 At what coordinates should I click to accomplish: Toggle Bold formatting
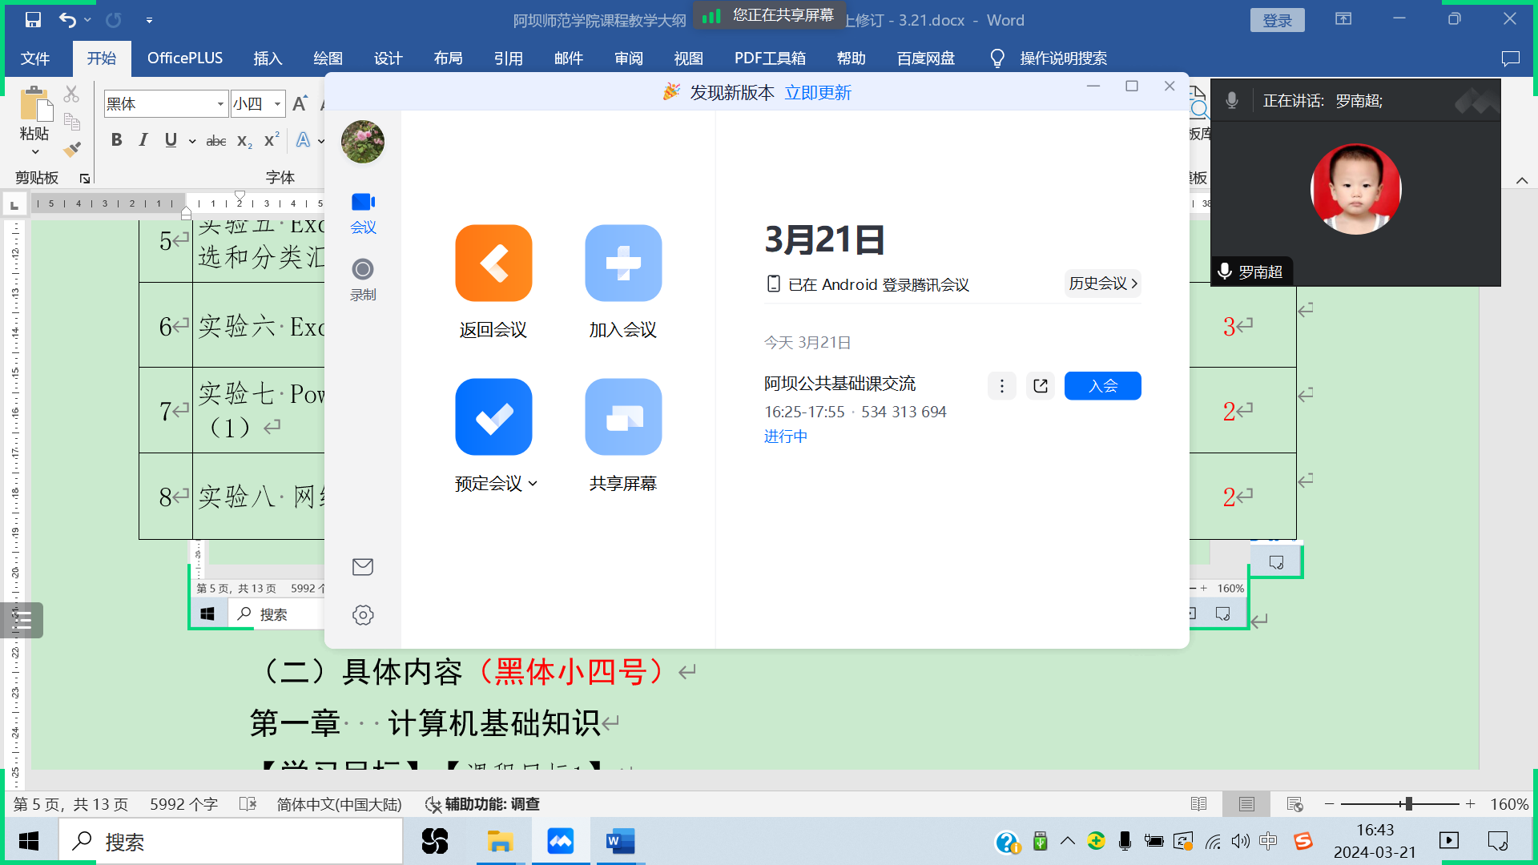pyautogui.click(x=117, y=140)
